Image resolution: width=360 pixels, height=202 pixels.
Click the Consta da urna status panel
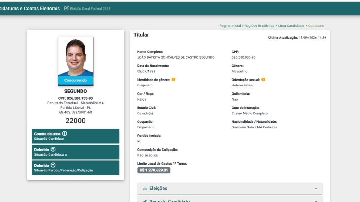point(76,136)
